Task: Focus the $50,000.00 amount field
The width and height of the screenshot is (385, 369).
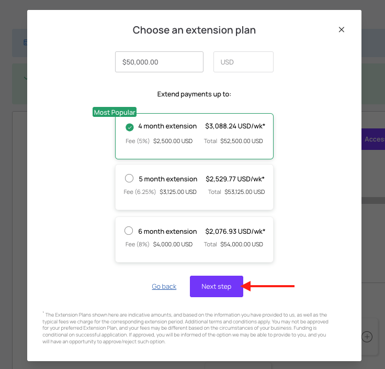Action: tap(159, 62)
